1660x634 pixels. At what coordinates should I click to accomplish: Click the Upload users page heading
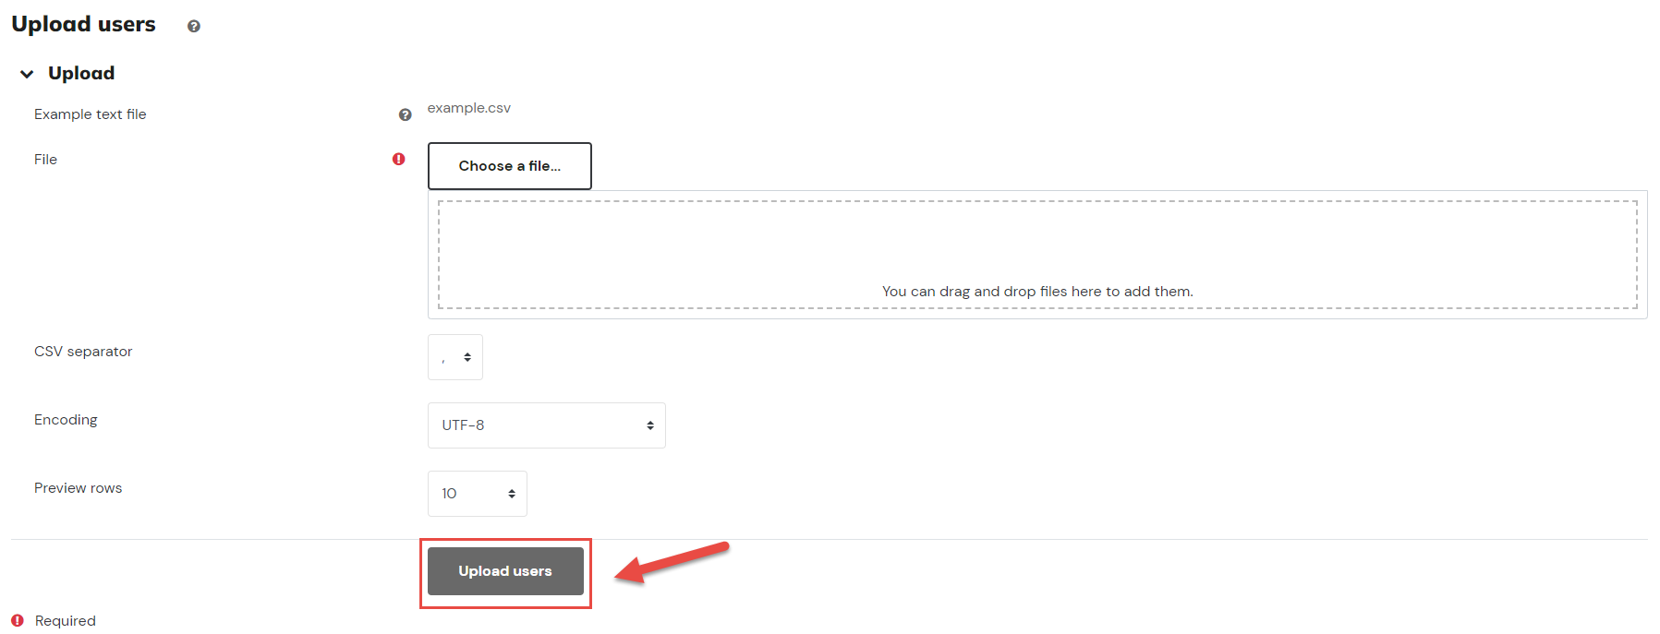pyautogui.click(x=84, y=24)
